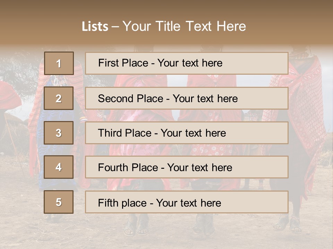Click the 'First Place - Your text here' bar

point(187,63)
